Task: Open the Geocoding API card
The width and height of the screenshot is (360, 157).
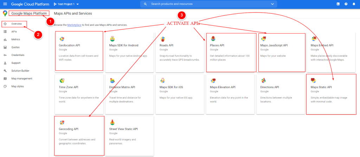Action: point(79,136)
